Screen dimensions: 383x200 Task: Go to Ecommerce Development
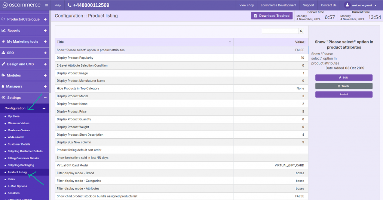(278, 5)
